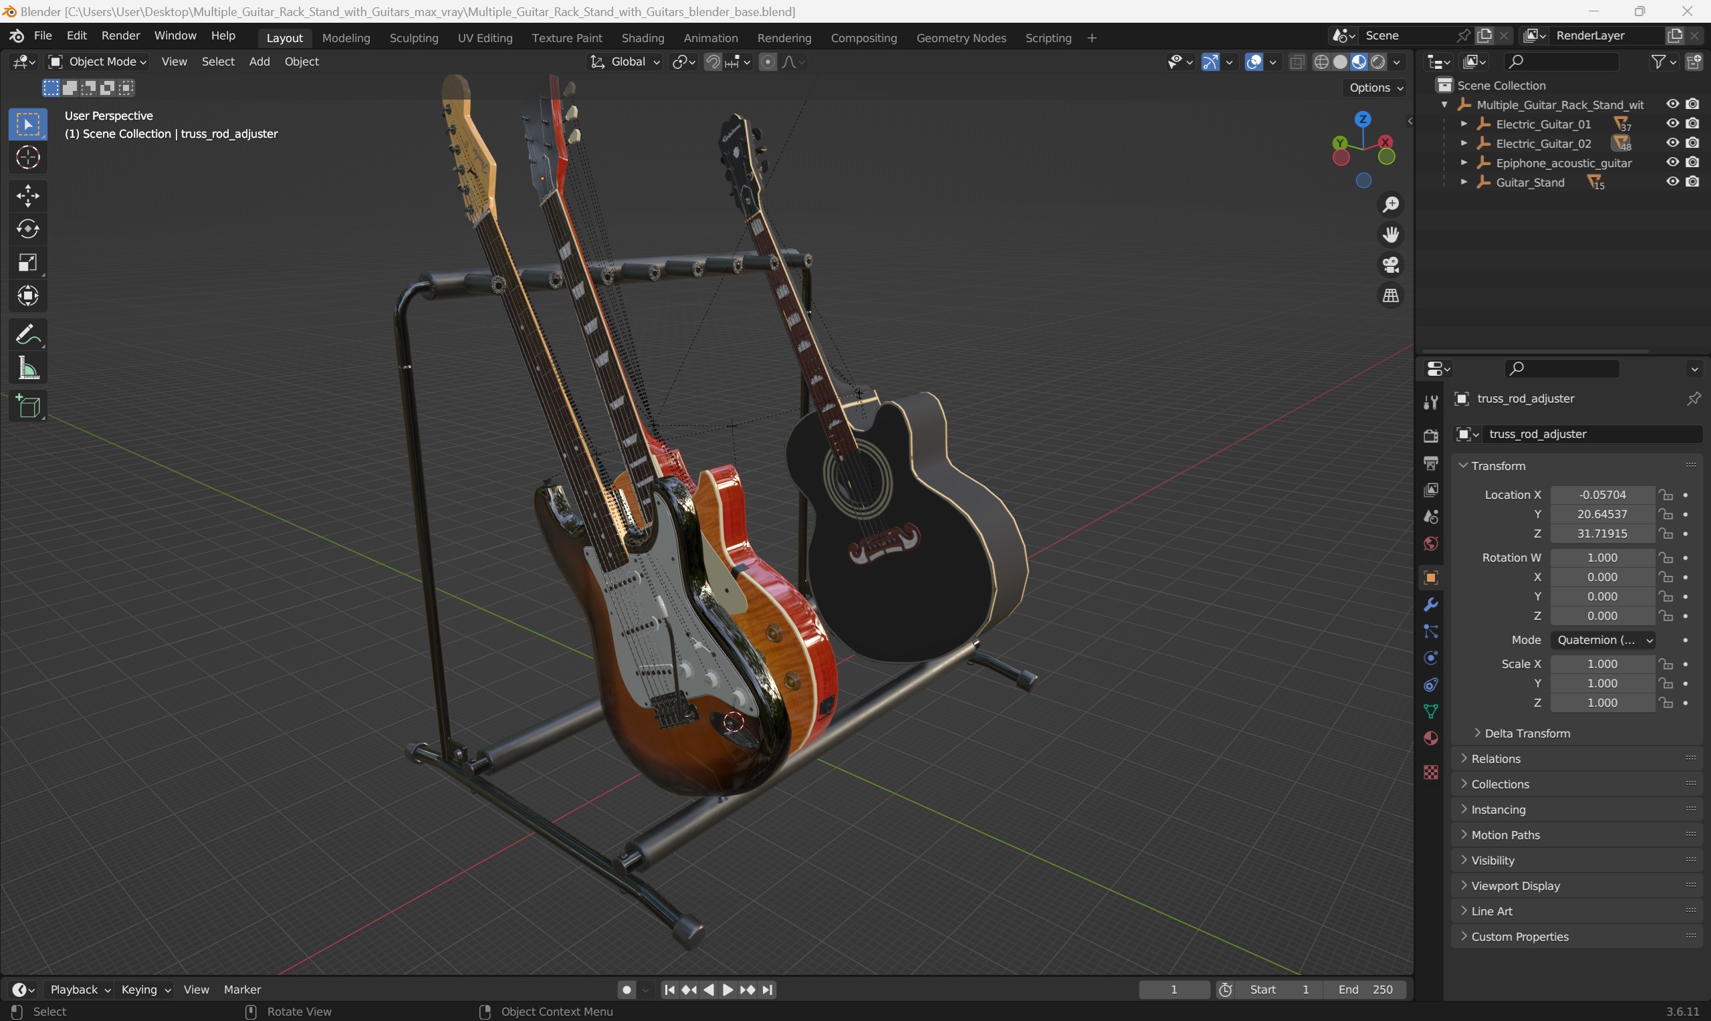Viewport: 1711px width, 1021px height.
Task: Open the File menu
Action: click(43, 36)
